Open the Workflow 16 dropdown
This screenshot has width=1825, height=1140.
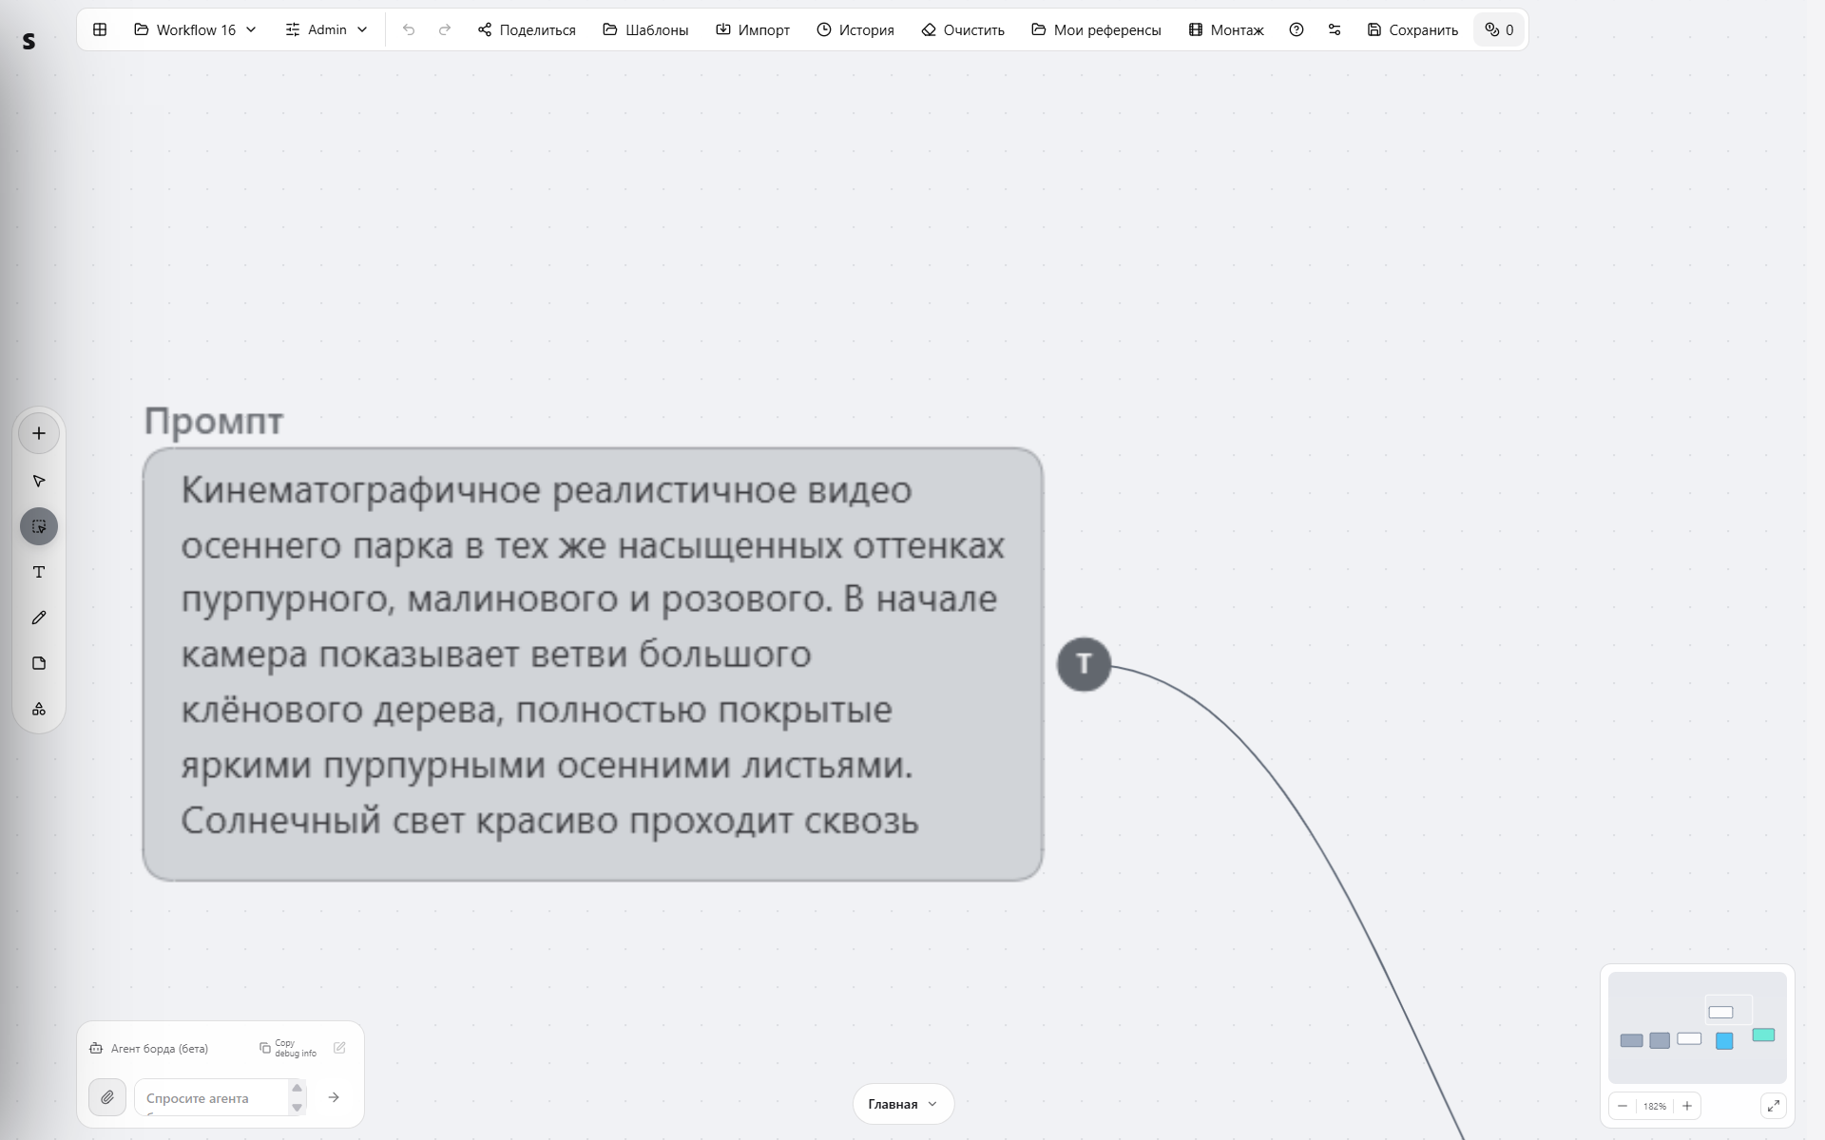[x=195, y=29]
